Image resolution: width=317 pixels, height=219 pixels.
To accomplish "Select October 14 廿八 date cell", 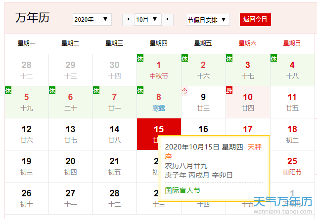I will 115,134.
